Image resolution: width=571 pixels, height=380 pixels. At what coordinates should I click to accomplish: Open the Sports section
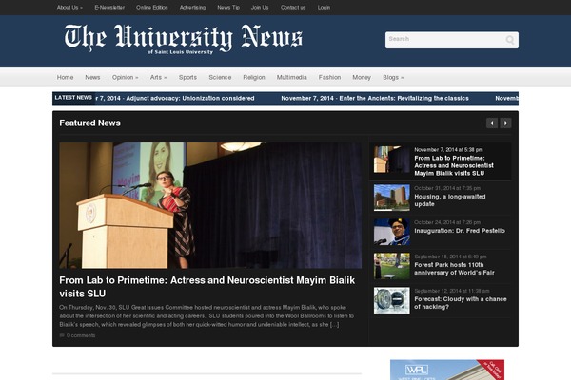pos(187,77)
